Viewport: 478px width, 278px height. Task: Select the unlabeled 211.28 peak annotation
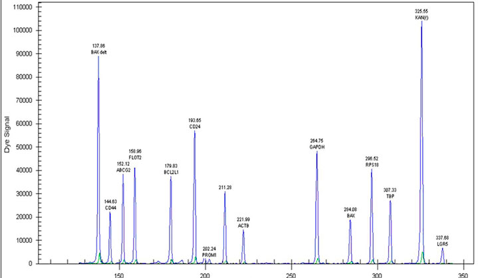pos(225,188)
